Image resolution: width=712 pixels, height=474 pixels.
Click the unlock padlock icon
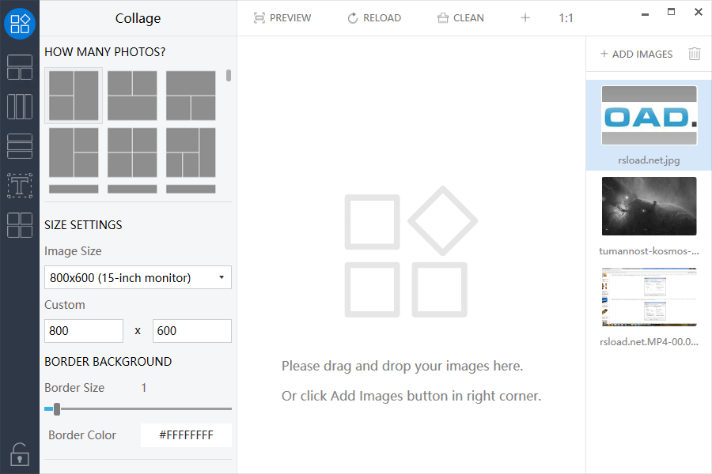coord(20,455)
